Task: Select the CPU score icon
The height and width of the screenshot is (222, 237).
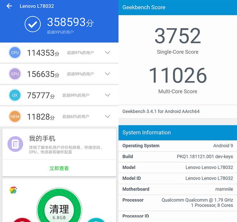Action: 15,53
